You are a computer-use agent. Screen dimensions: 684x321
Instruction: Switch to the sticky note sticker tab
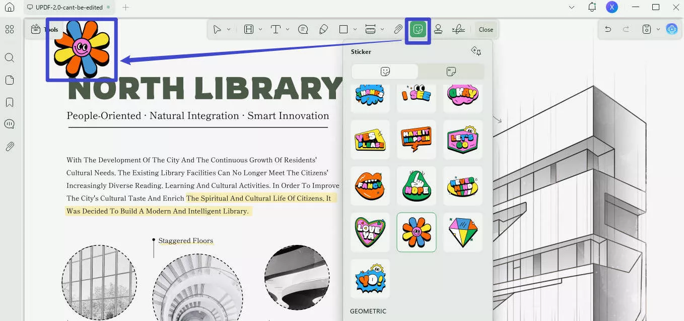click(x=451, y=72)
